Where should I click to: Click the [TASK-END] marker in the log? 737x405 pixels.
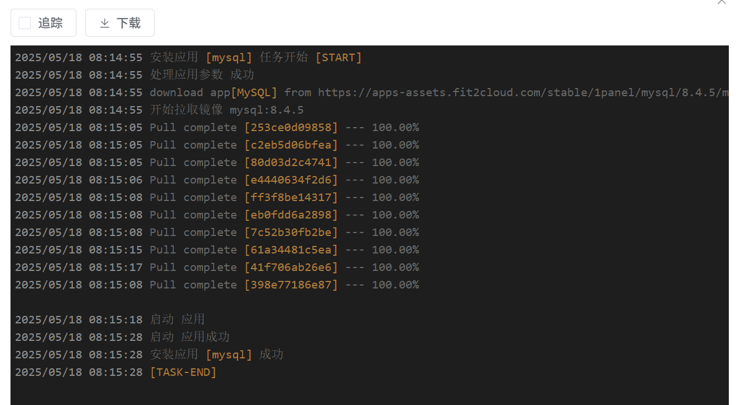click(183, 372)
